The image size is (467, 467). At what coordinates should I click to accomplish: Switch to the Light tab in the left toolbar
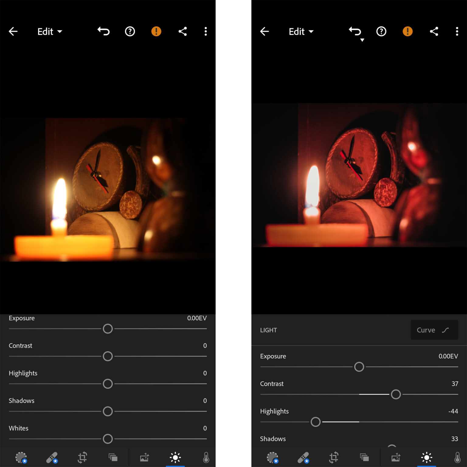pyautogui.click(x=175, y=457)
